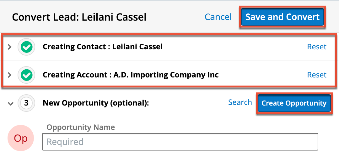The image size is (339, 158).
Task: Collapse the New Opportunity panel chevron
Action: click(x=10, y=103)
